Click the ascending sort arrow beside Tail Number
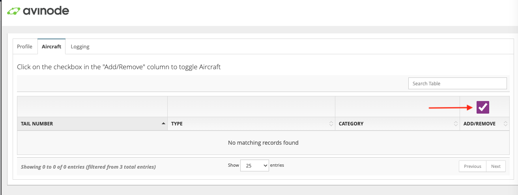The image size is (518, 195). (163, 124)
